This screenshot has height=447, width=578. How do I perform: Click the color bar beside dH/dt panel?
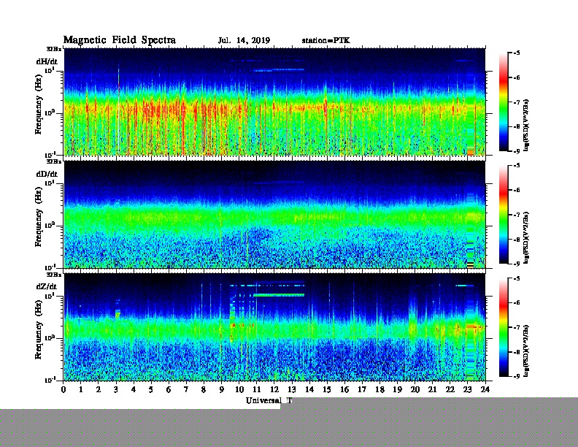(504, 102)
